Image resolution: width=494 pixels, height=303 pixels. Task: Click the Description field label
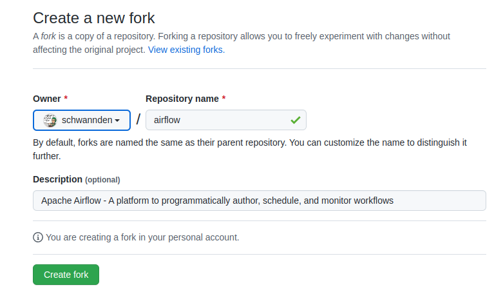[x=57, y=179]
